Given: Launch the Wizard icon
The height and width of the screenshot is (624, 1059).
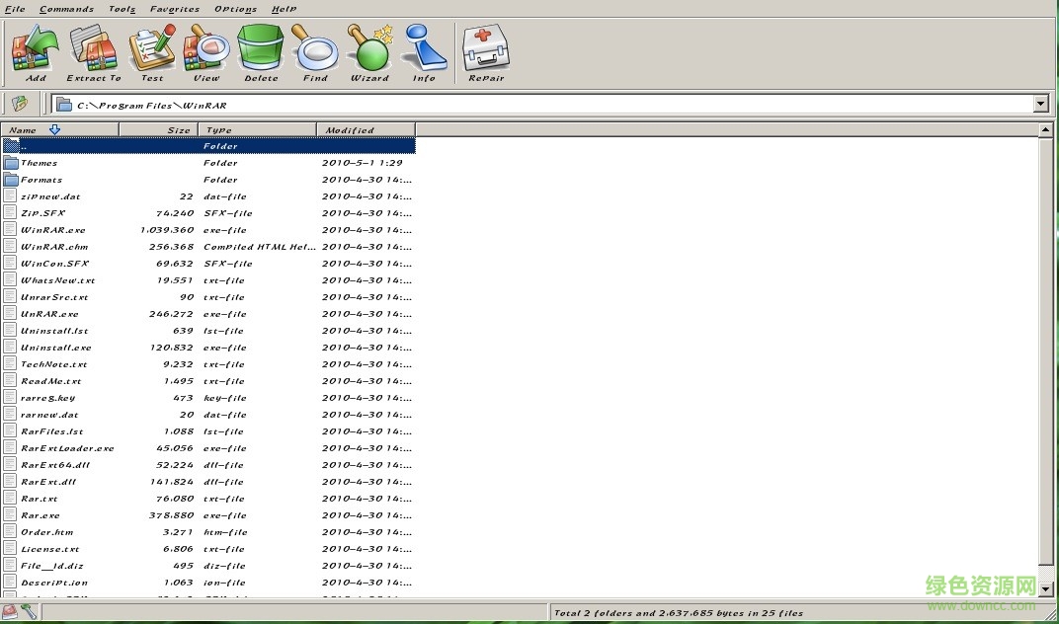Looking at the screenshot, I should click(369, 49).
